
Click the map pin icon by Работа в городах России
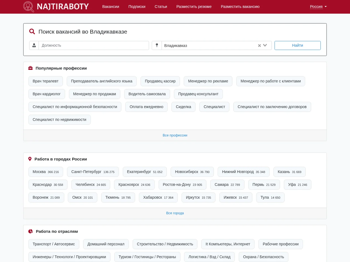pos(30,159)
